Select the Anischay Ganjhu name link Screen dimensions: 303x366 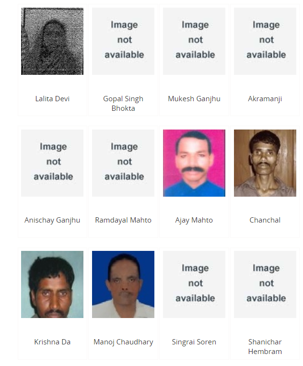[52, 220]
